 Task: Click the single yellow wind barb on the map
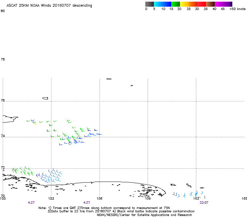click(x=36, y=124)
